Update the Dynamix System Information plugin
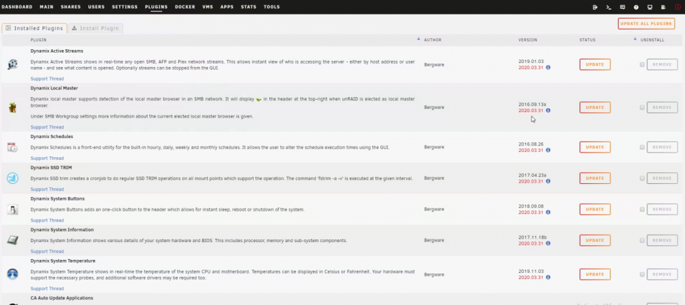This screenshot has height=305, width=685. (x=595, y=241)
